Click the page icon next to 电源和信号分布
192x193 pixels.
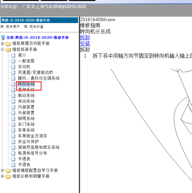[13, 153]
